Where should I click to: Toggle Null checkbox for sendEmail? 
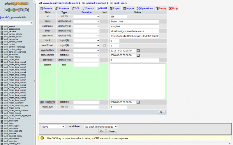(x=105, y=45)
